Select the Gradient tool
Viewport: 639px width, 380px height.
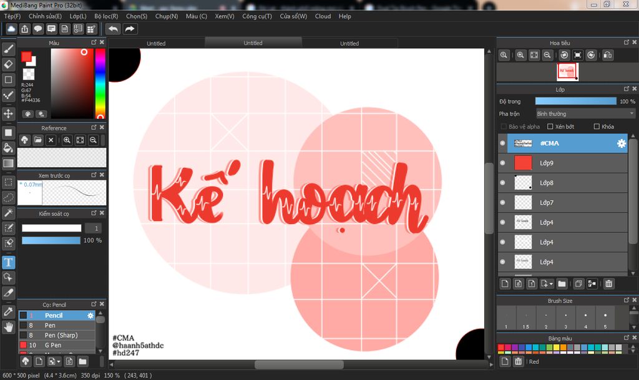(x=8, y=163)
